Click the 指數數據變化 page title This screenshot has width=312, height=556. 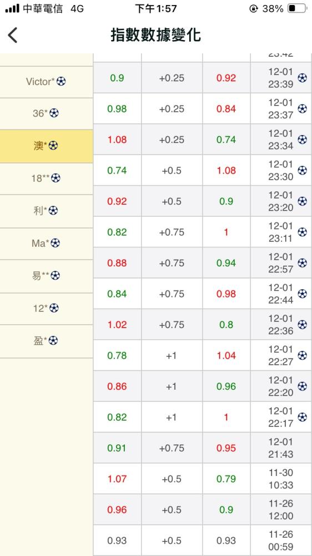[x=156, y=36]
